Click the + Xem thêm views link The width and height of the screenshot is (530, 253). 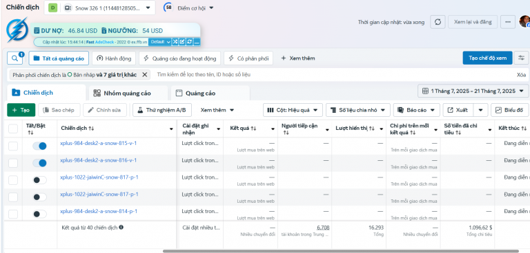pyautogui.click(x=298, y=58)
